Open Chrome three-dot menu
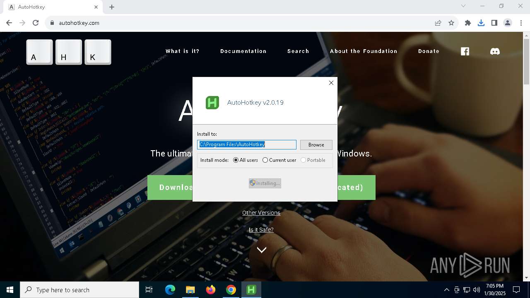Image resolution: width=530 pixels, height=298 pixels. pos(521,23)
